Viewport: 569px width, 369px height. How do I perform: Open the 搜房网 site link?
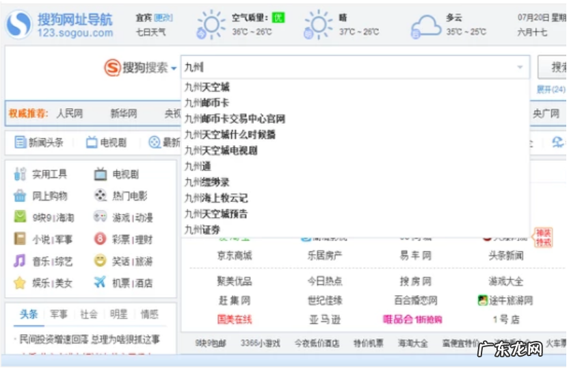pyautogui.click(x=416, y=281)
